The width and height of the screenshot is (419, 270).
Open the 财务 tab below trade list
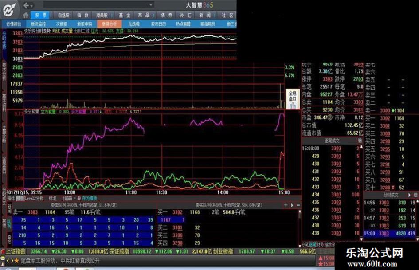pos(320,244)
